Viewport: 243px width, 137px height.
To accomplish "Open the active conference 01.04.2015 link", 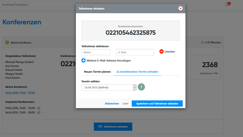I will [x=20, y=93].
